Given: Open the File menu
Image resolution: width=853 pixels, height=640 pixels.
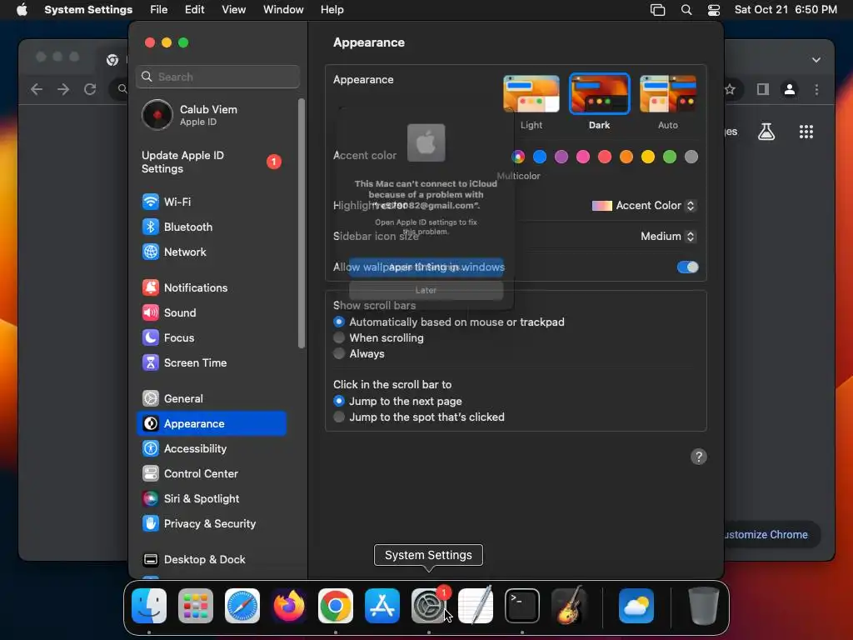Looking at the screenshot, I should coord(159,10).
